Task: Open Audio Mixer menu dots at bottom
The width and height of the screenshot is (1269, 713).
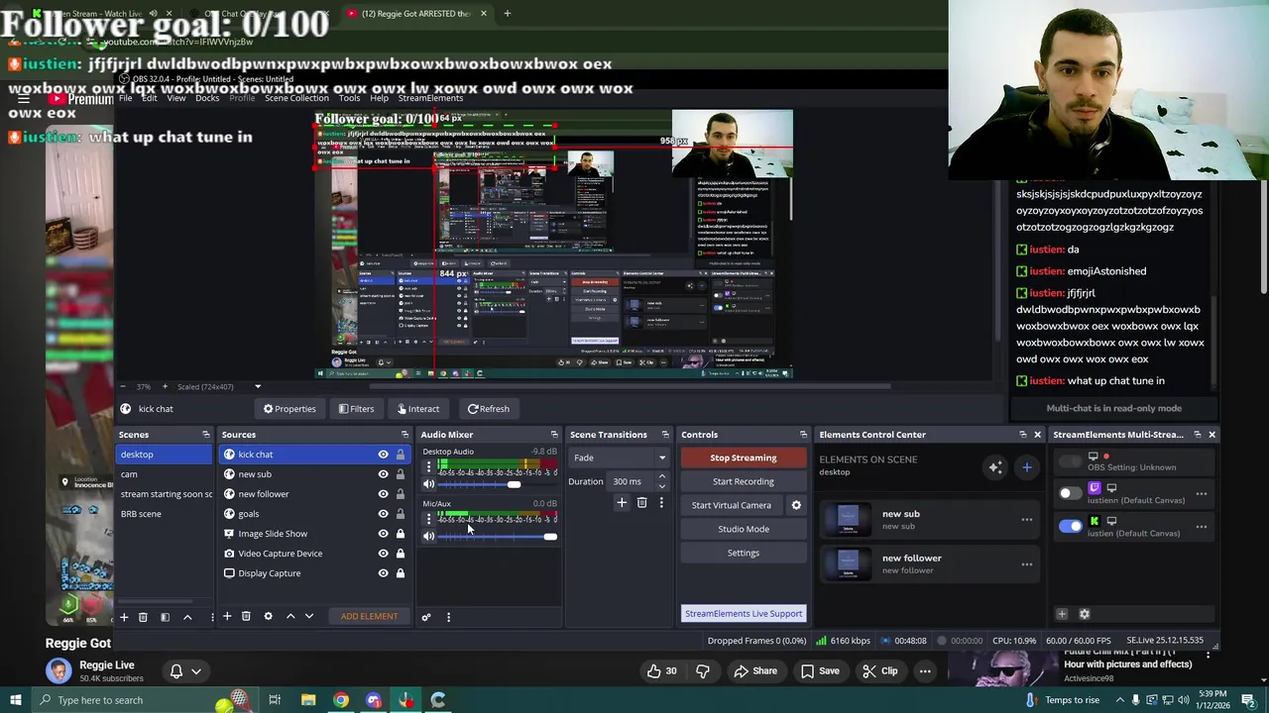Action: coord(448,617)
